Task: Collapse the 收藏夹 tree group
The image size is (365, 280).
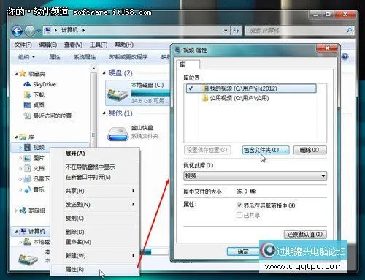Action: [x=16, y=74]
